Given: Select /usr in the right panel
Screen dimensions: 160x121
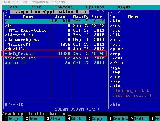Looking at the screenshot, I should [115, 77].
